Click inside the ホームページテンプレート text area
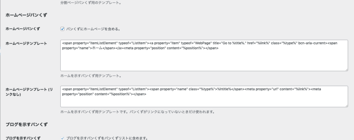Screen dimensions: 354x140 pyautogui.click(x=204, y=56)
